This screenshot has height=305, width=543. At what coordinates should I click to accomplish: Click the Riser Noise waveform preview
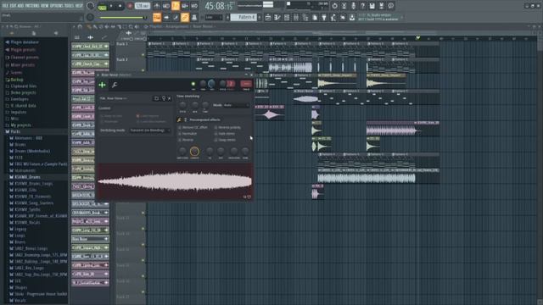point(175,182)
